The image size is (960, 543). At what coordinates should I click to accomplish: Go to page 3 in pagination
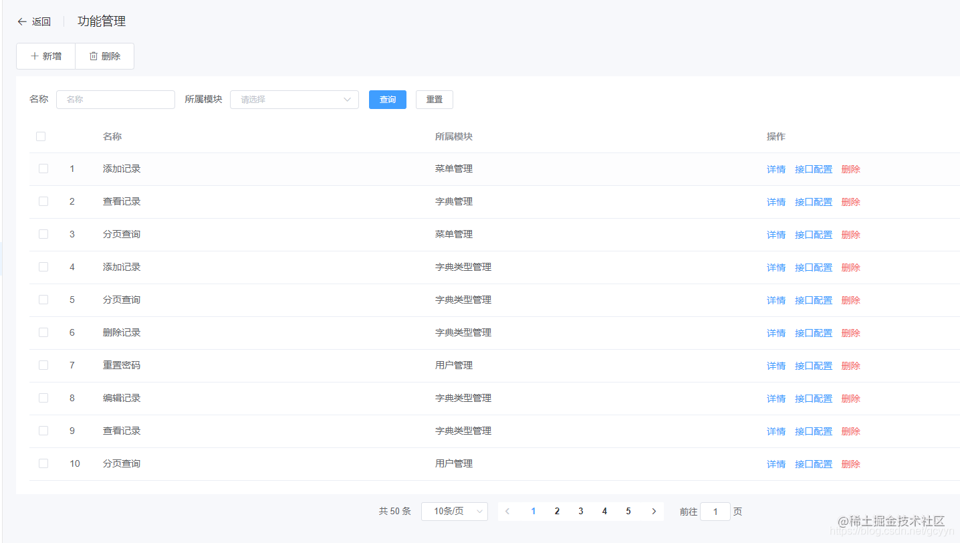point(581,512)
